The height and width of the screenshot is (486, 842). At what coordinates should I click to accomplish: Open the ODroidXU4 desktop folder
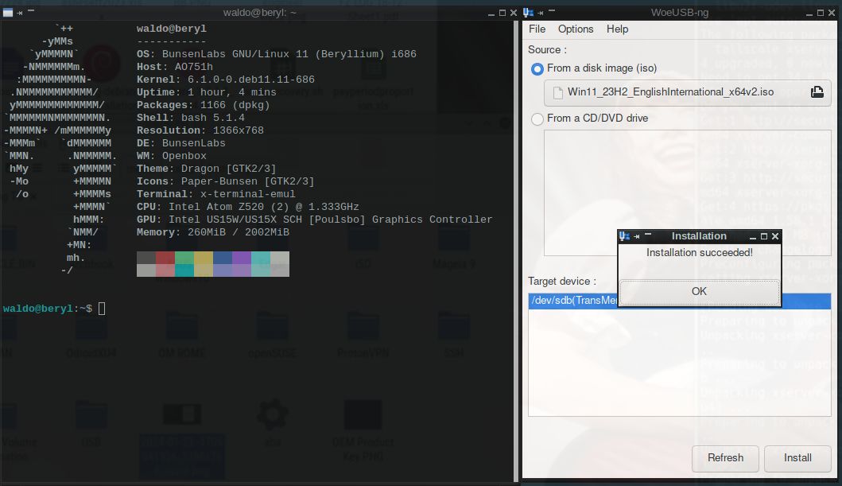coord(91,326)
